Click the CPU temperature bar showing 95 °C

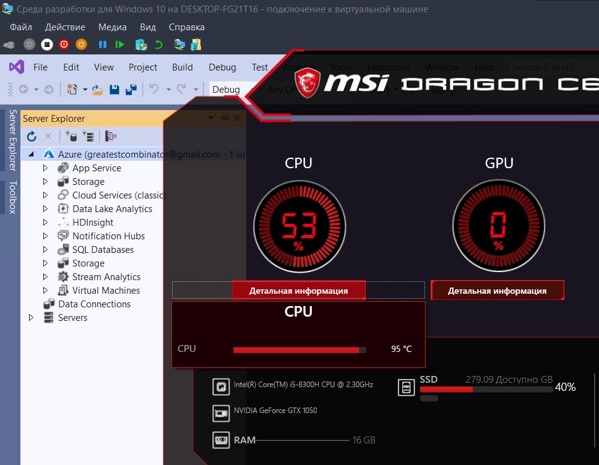click(x=300, y=350)
